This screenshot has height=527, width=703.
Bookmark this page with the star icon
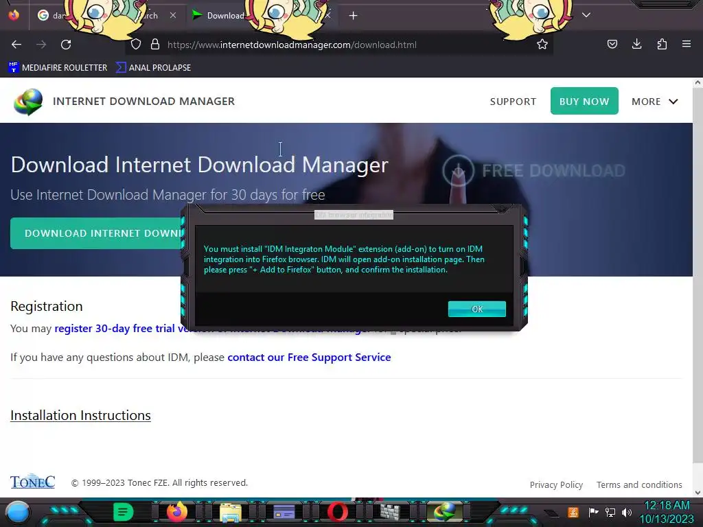[542, 45]
